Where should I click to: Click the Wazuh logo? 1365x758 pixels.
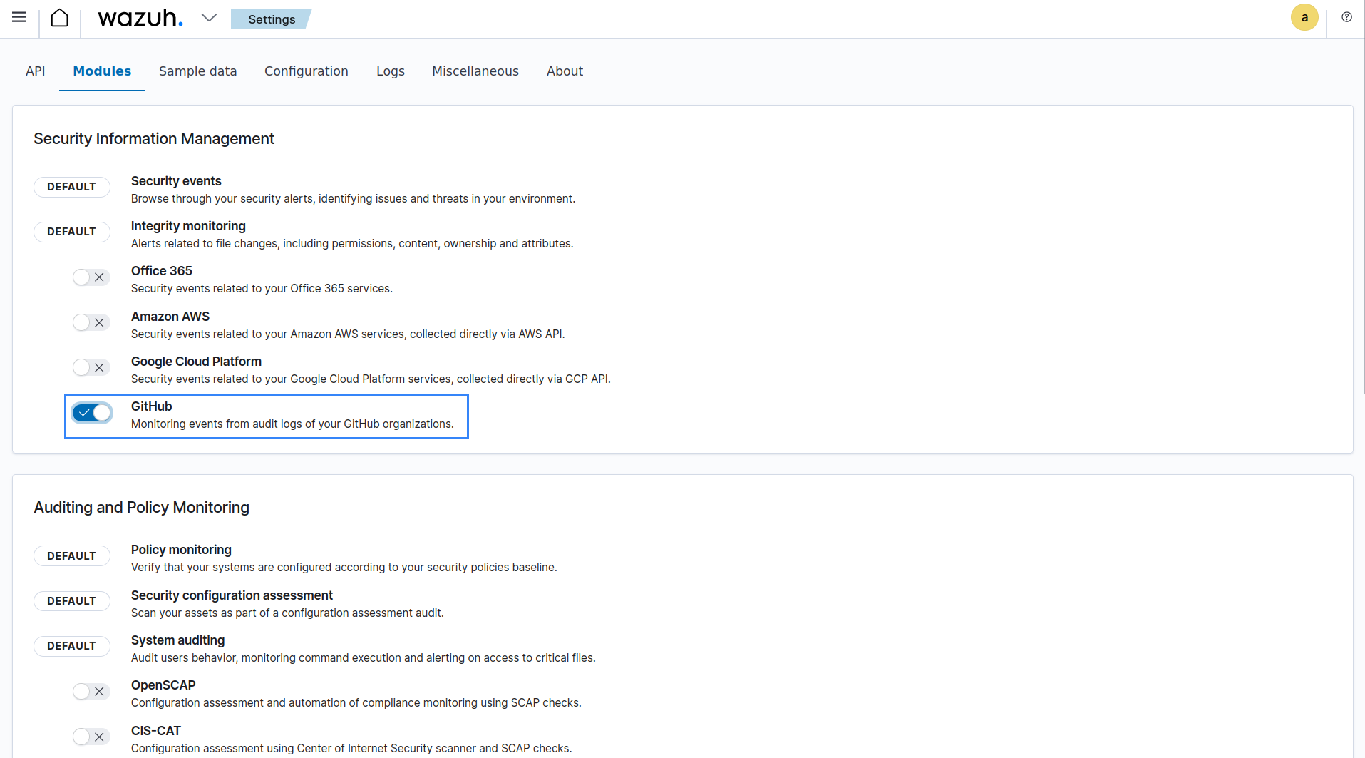[140, 18]
